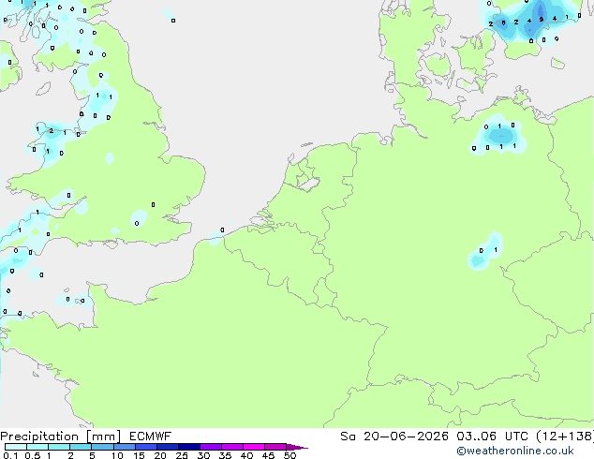Click legend value '35'

click(x=226, y=455)
